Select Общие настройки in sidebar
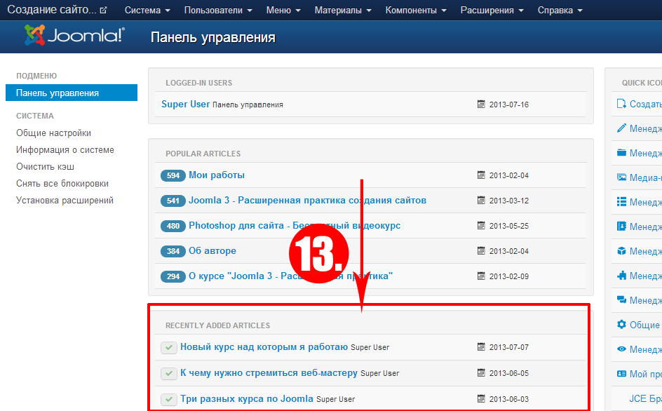 [x=53, y=133]
